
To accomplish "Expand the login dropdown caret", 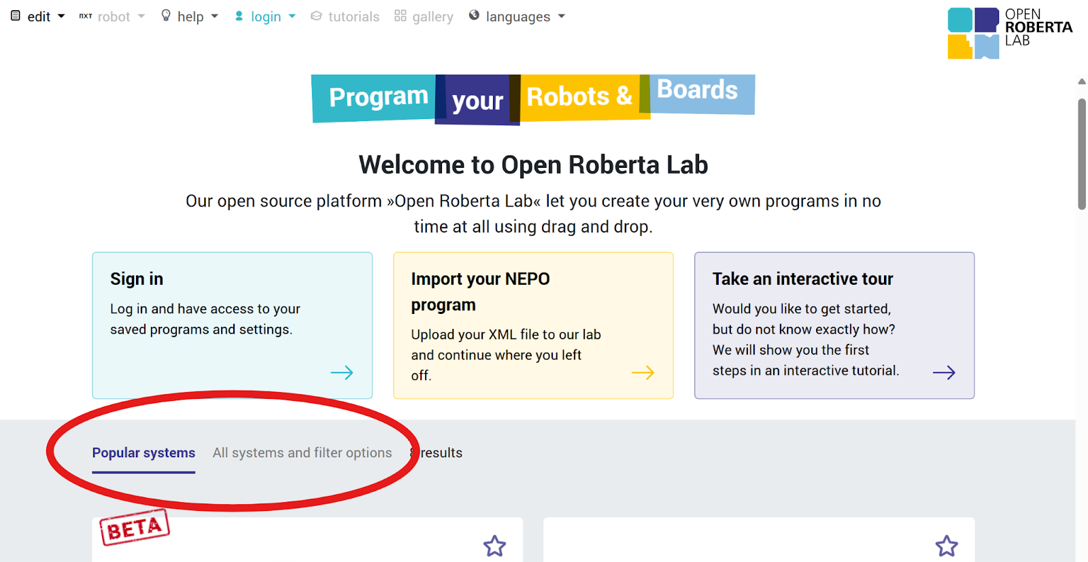I will (292, 16).
